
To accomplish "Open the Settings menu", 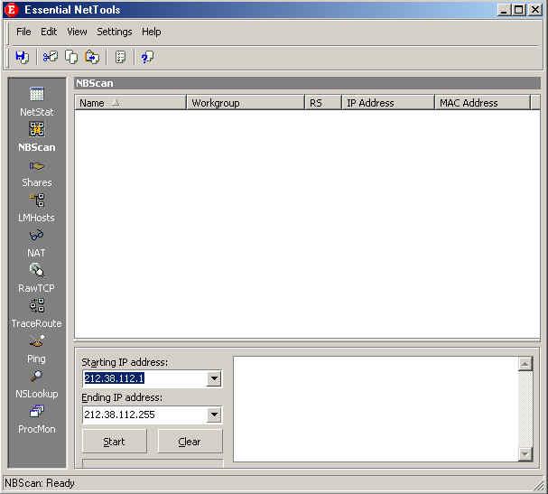I will (115, 32).
